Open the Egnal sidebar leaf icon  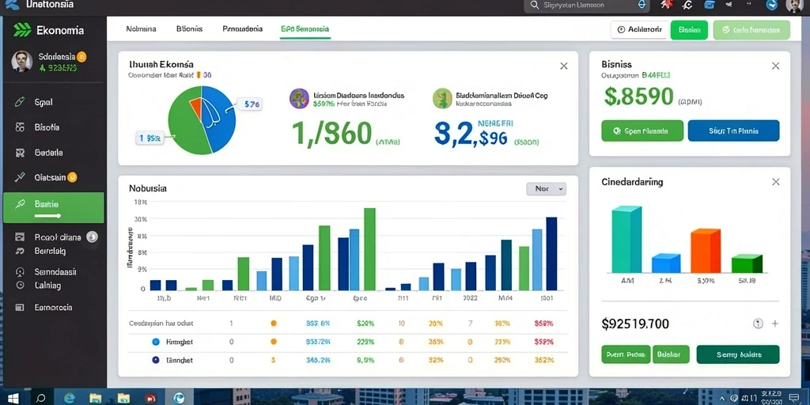tap(20, 102)
